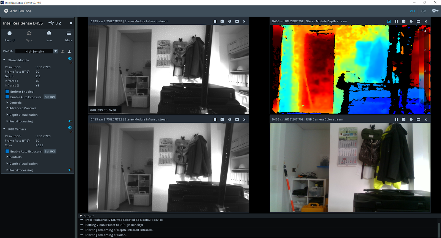Viewport: 441px width, 238px height.
Task: Expand Advanced Controls section
Action: (x=23, y=108)
